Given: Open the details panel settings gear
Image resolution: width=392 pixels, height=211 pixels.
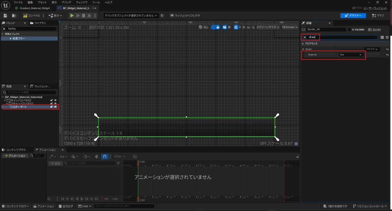Looking at the screenshot, I should tap(387, 37).
